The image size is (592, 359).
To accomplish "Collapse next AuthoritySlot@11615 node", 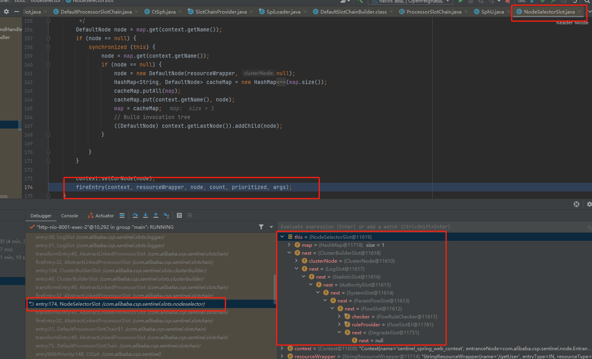I will [311, 285].
